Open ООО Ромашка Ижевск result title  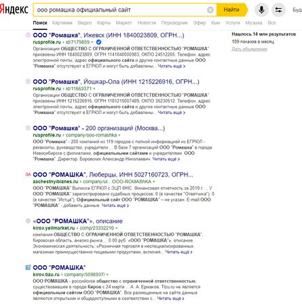point(109,35)
